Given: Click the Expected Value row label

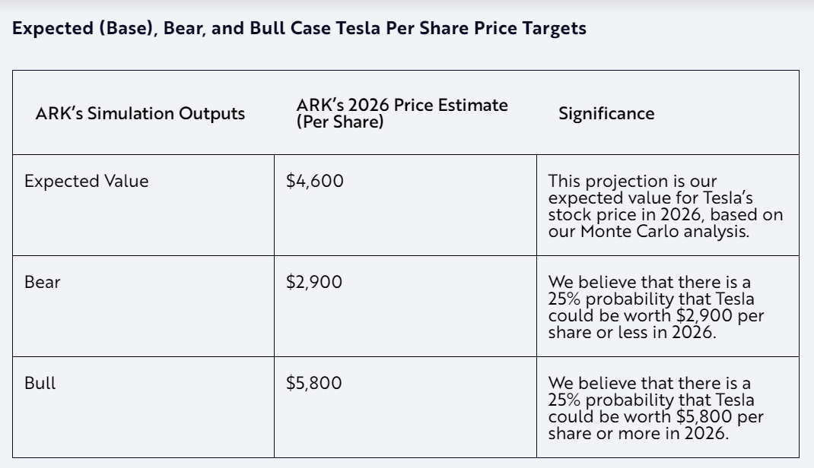Looking at the screenshot, I should pos(86,181).
